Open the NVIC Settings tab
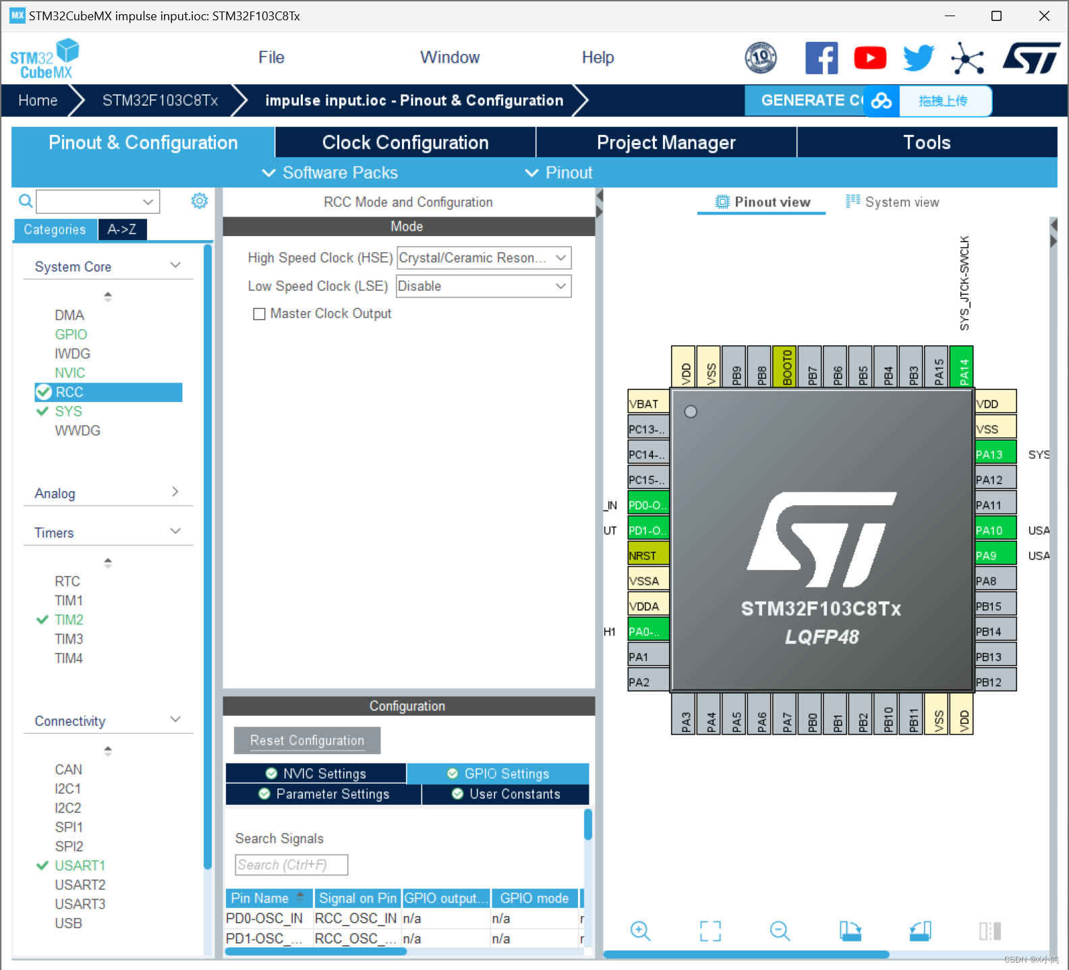 click(x=316, y=774)
